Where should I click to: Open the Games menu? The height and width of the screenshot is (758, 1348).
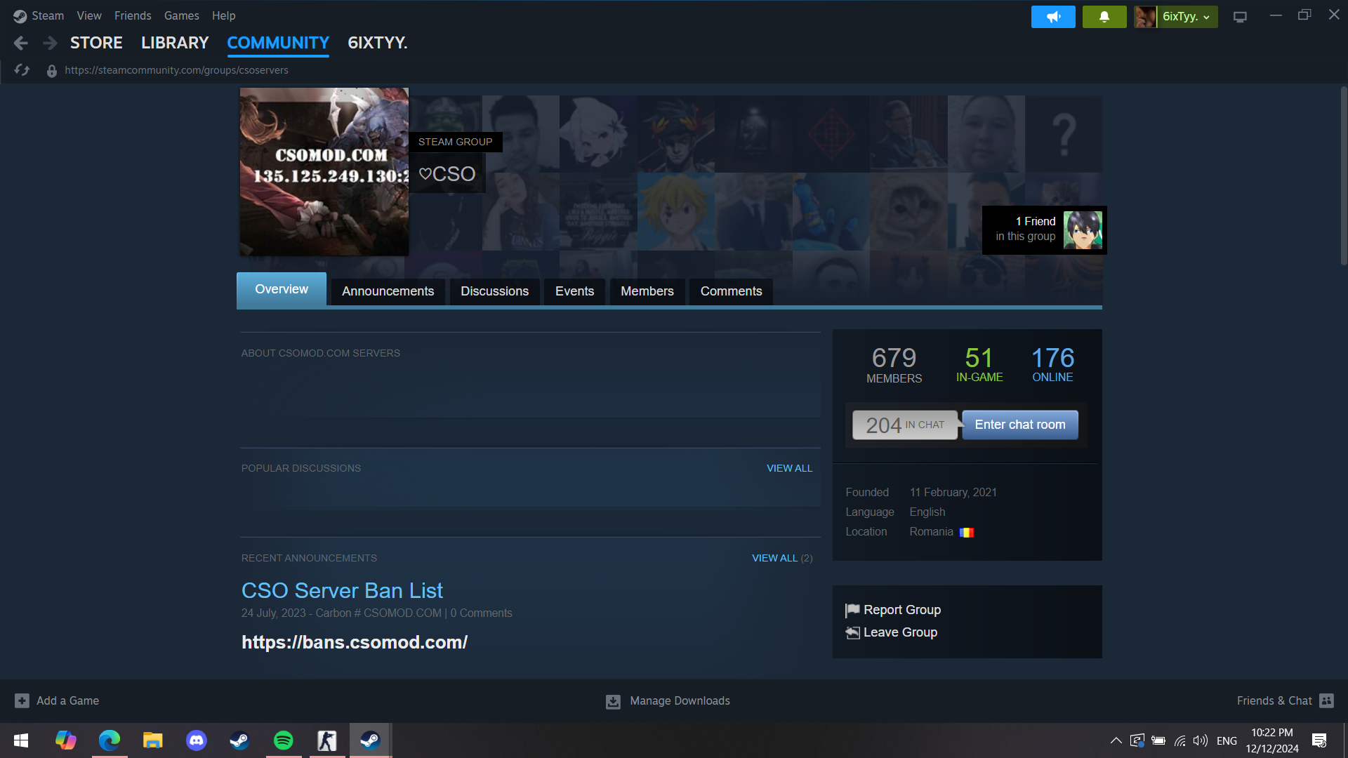(181, 15)
